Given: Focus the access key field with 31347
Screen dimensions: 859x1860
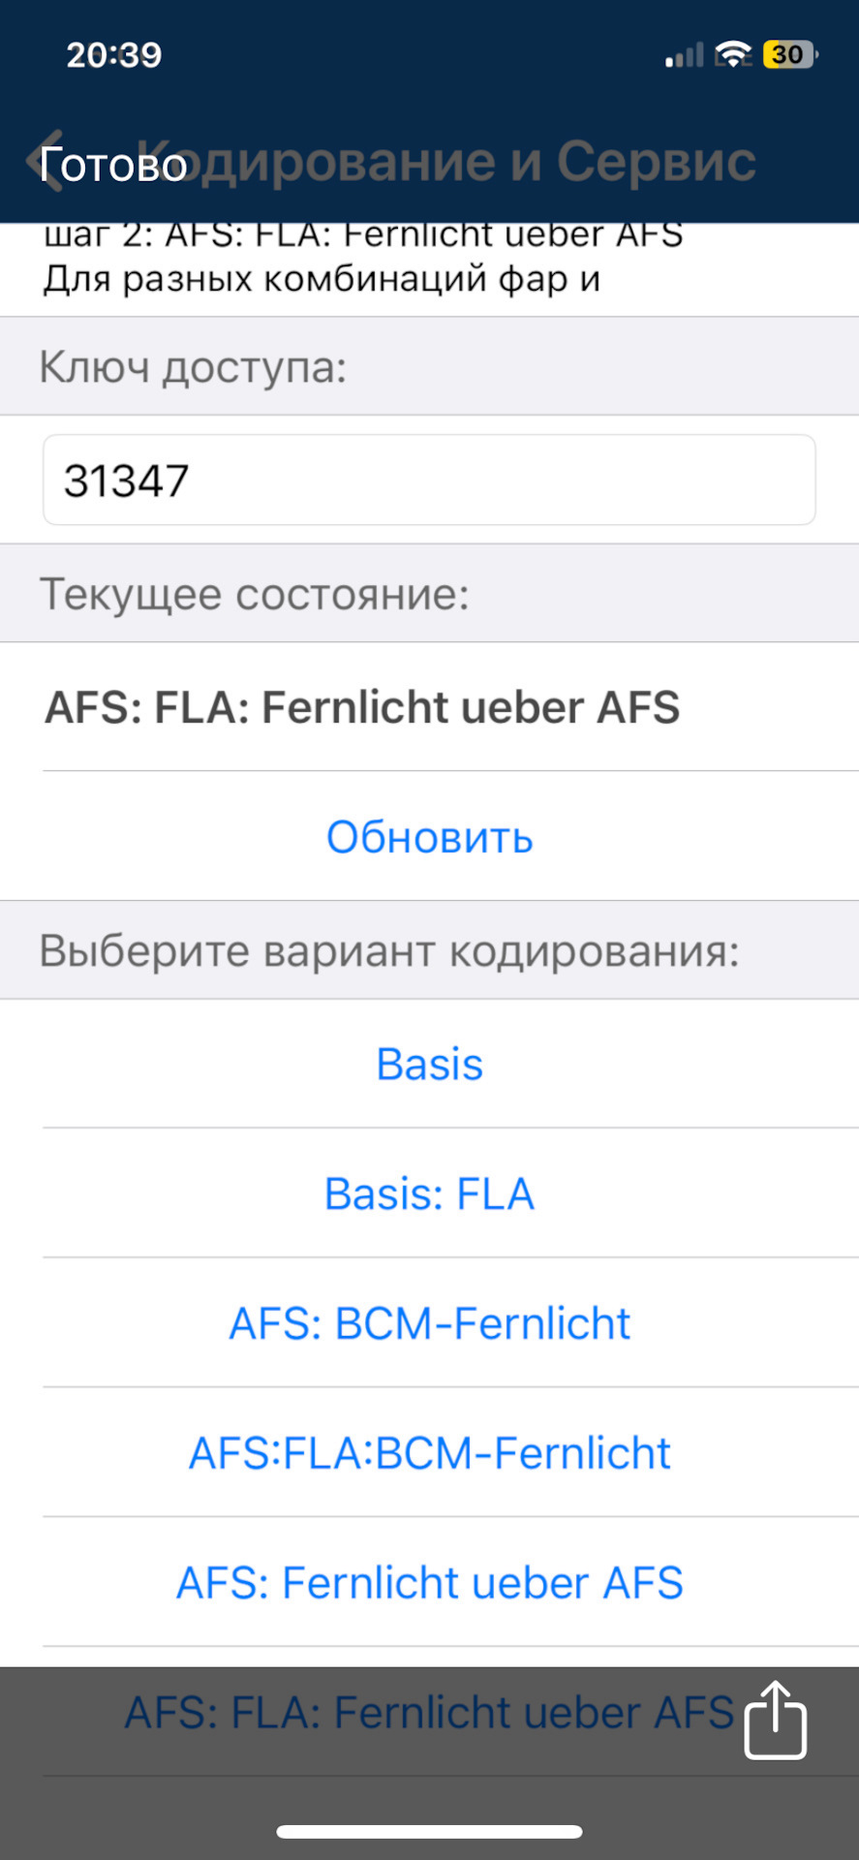Looking at the screenshot, I should tap(429, 480).
